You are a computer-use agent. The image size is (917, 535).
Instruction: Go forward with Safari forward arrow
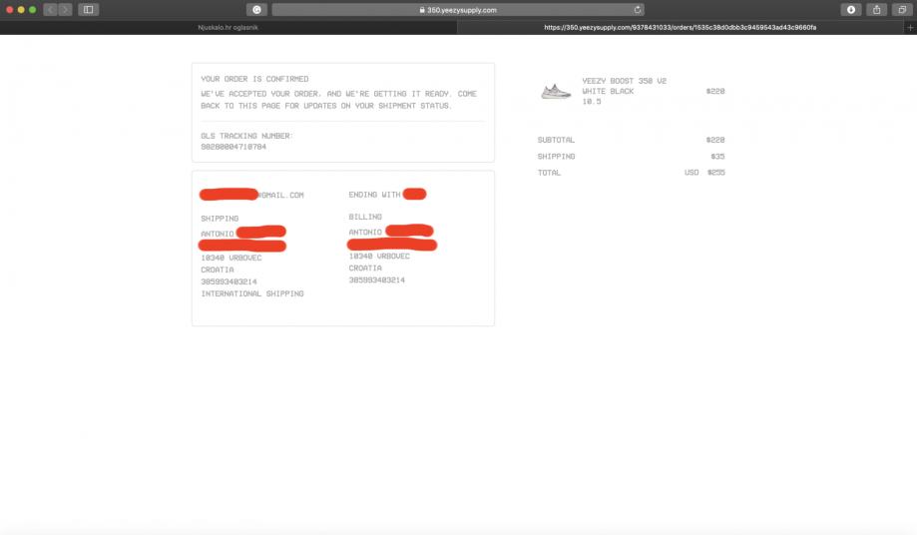[65, 9]
